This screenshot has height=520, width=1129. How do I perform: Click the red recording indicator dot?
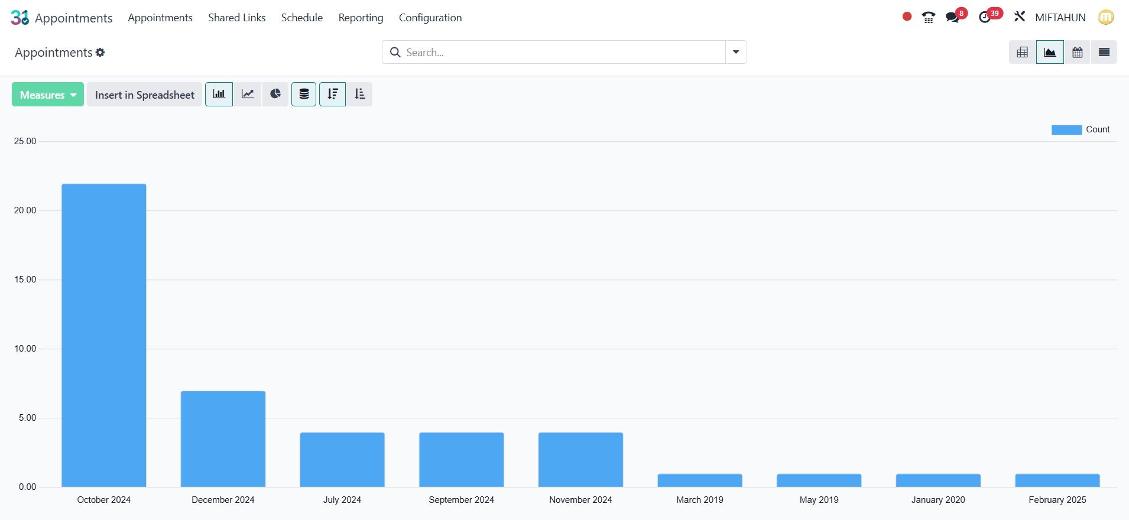pyautogui.click(x=907, y=17)
